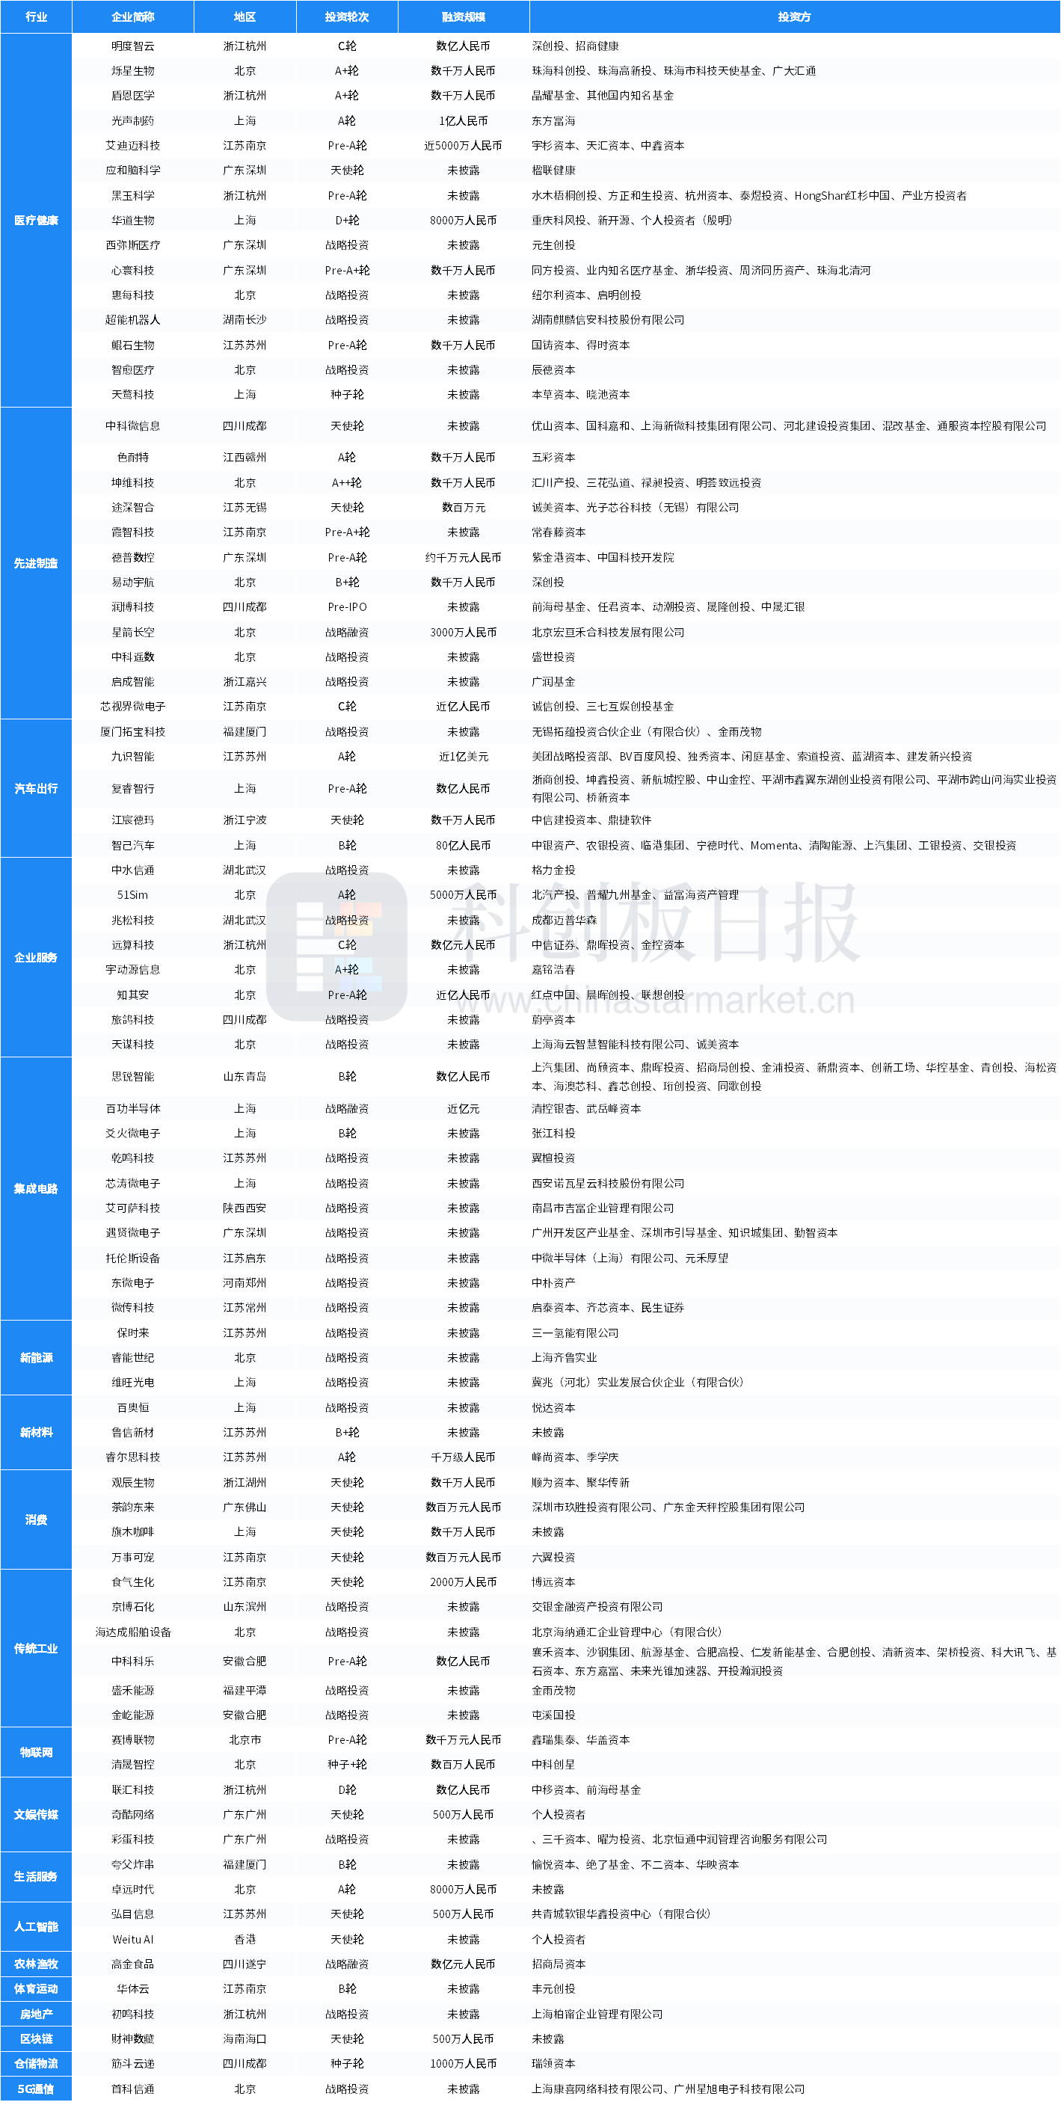Click the 融资规模 column header
Image resolution: width=1061 pixels, height=2102 pixels.
(x=464, y=16)
